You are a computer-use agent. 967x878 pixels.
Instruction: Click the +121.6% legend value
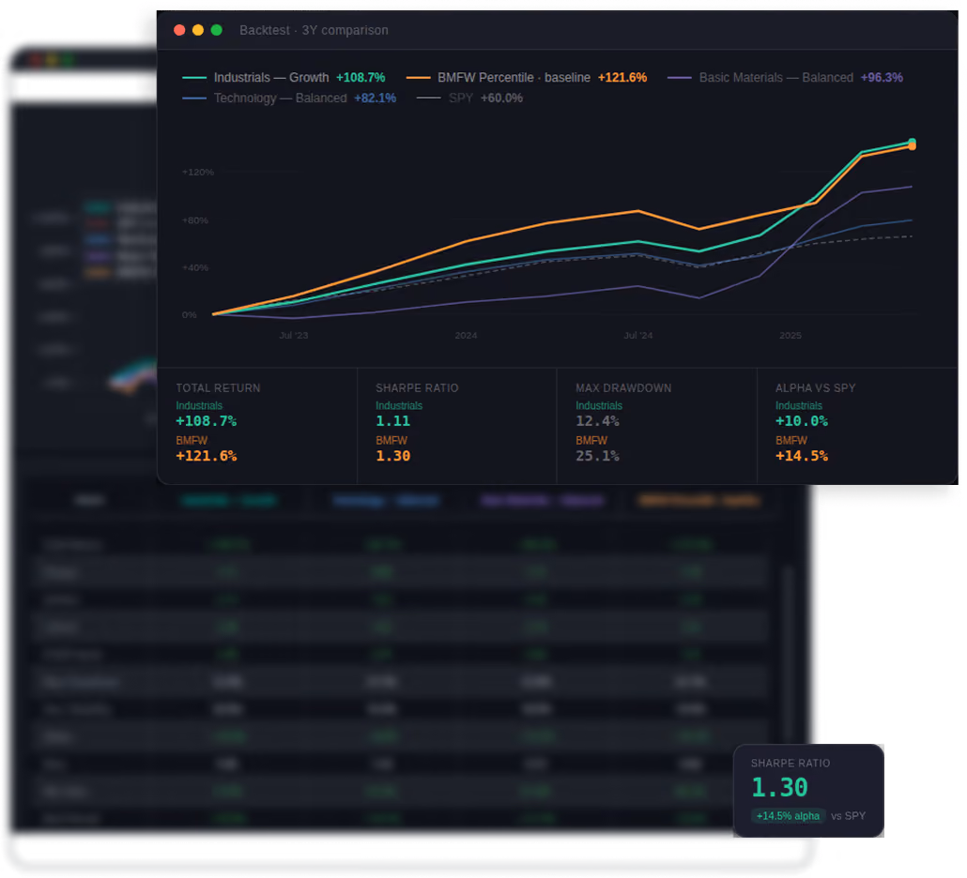(622, 78)
